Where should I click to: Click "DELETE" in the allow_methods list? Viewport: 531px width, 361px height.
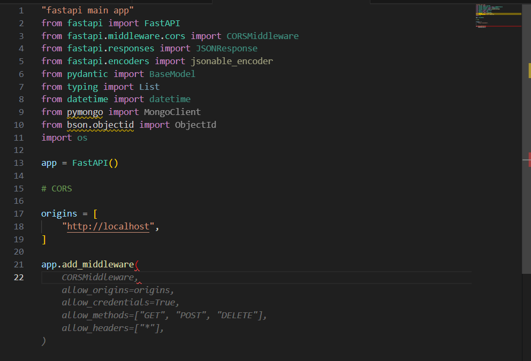[x=237, y=316]
